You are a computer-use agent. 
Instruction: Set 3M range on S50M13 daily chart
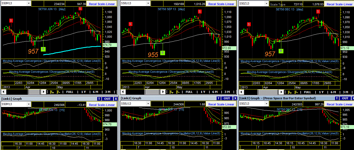point(108,92)
